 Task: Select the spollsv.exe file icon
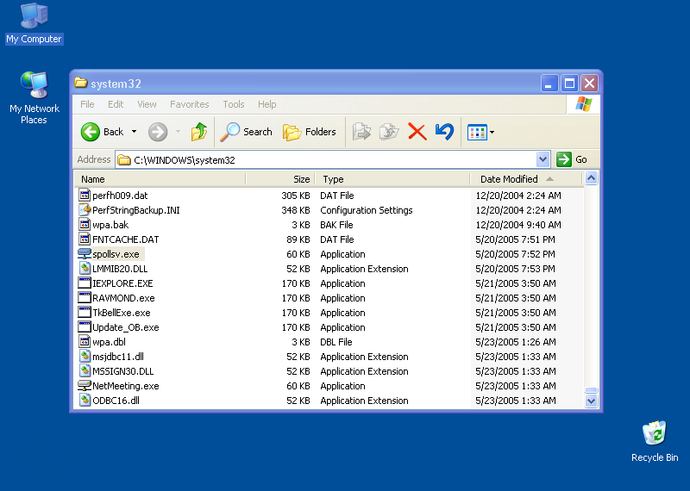coord(85,253)
